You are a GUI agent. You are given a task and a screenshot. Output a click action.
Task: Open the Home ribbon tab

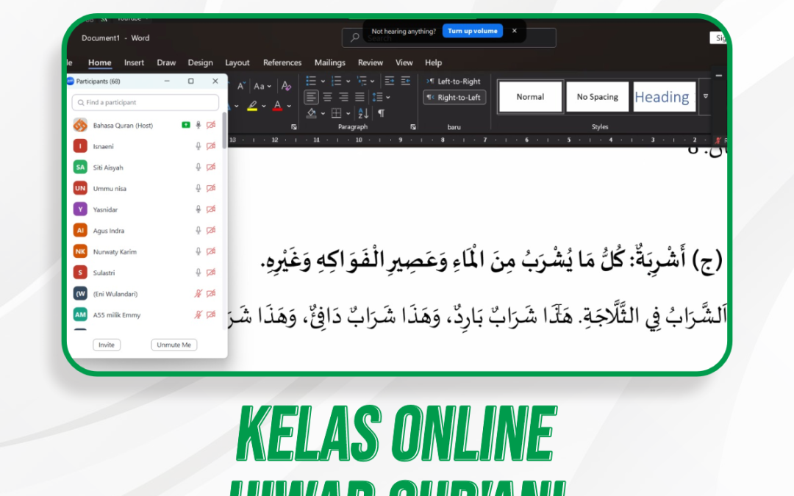(100, 62)
